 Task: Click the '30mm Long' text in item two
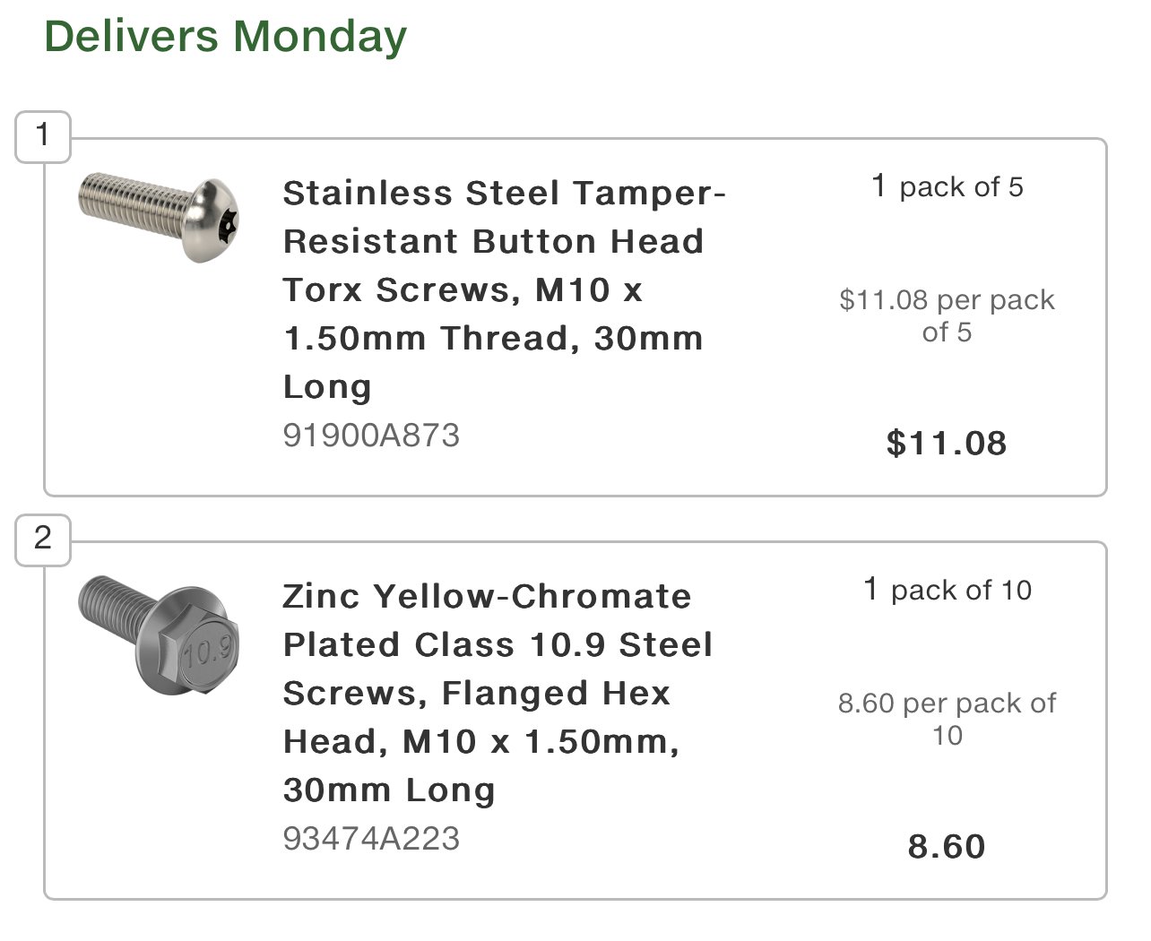click(389, 790)
